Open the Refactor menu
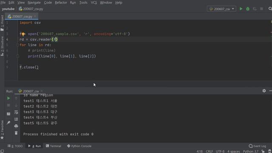Screen dimensions: 272x153 61,3
